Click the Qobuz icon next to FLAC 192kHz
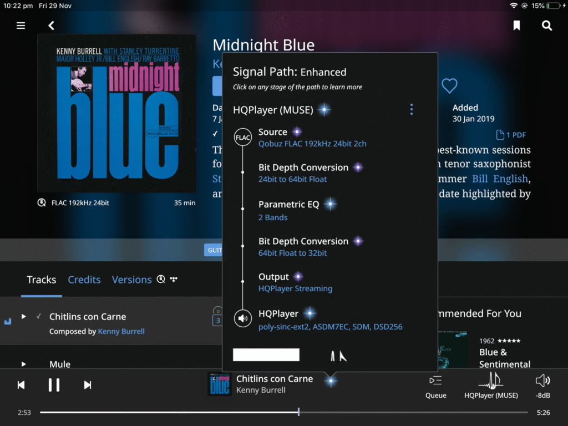The width and height of the screenshot is (568, 426). point(42,202)
